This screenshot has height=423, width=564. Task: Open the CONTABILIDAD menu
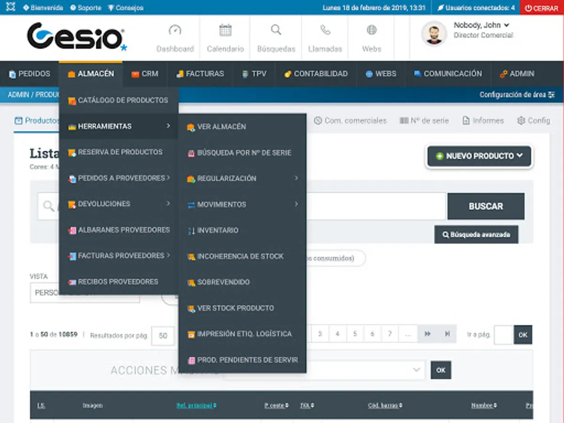coord(316,74)
